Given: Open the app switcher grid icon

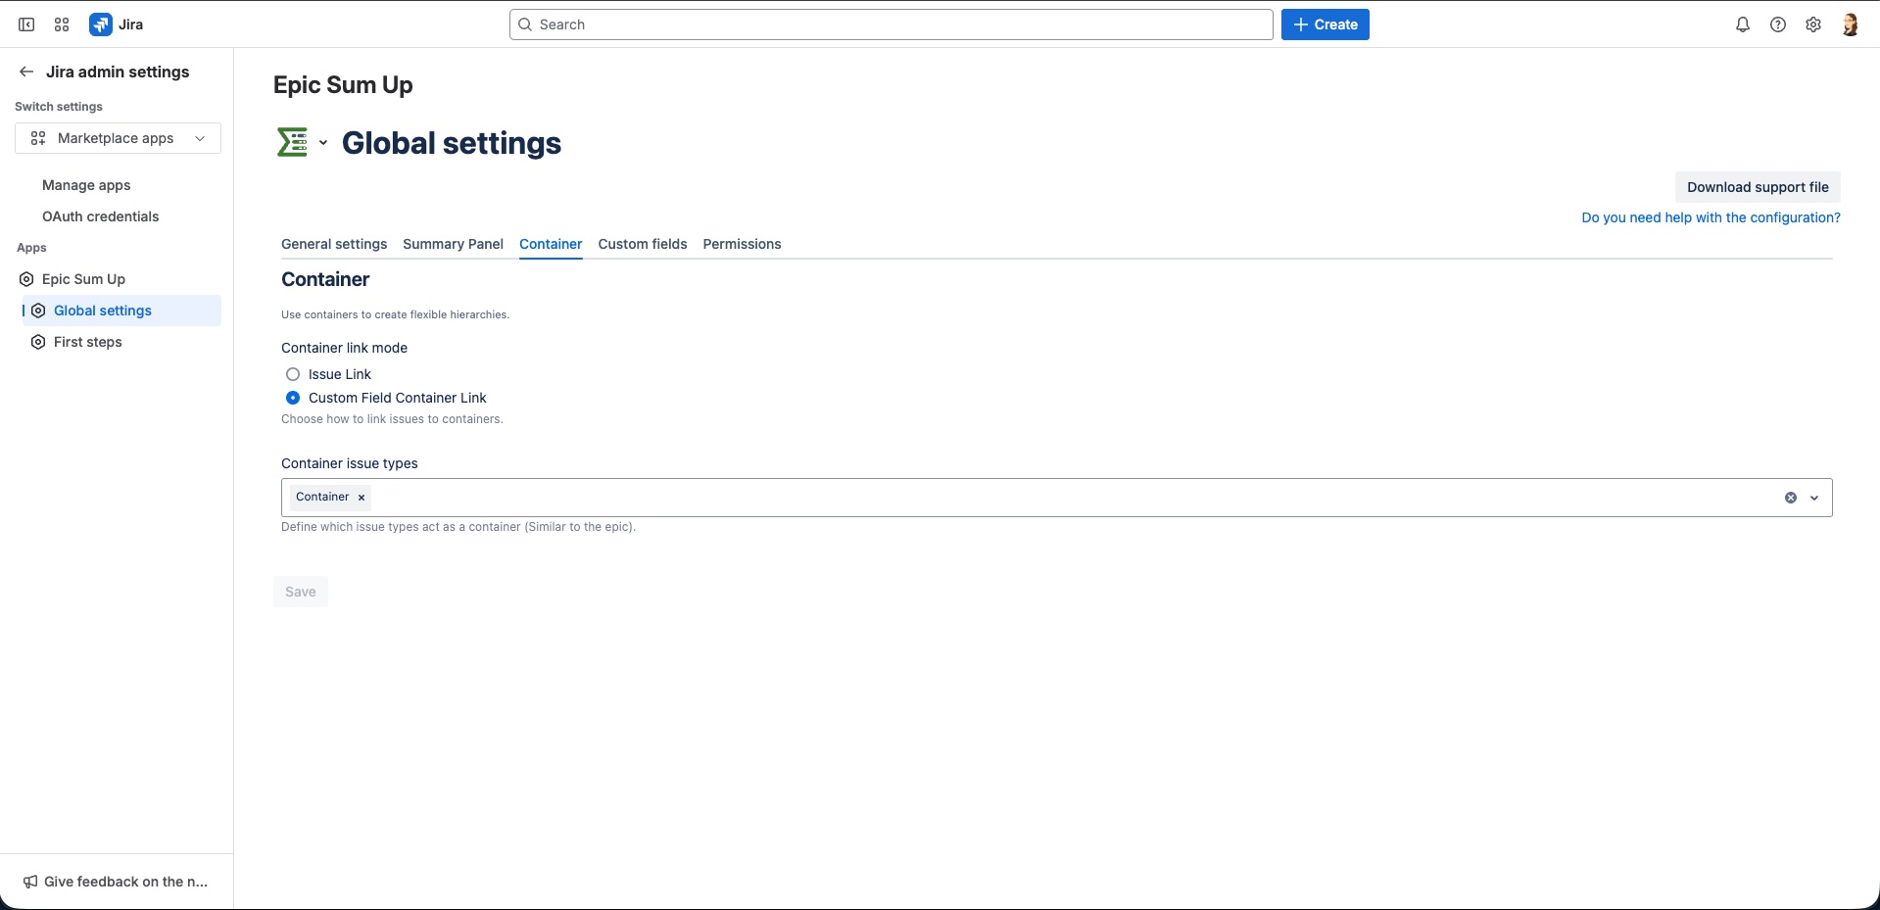Looking at the screenshot, I should point(62,24).
